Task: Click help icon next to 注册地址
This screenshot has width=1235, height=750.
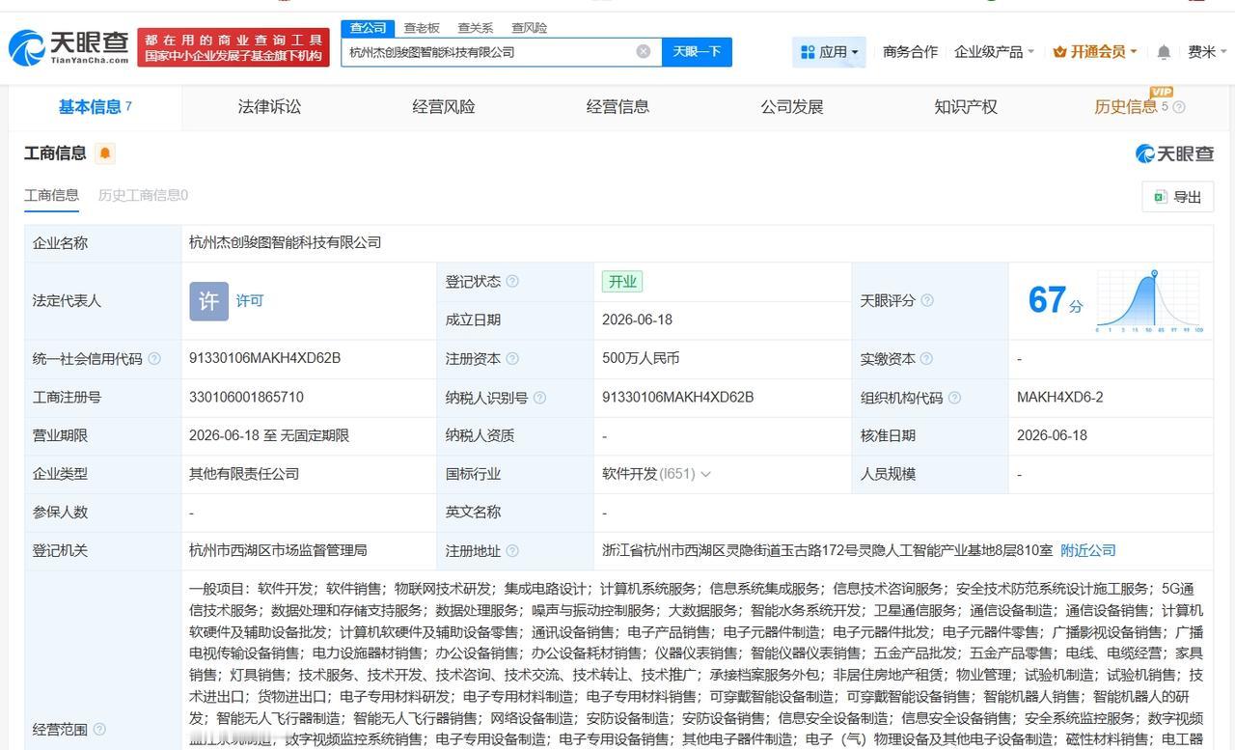Action: click(512, 550)
